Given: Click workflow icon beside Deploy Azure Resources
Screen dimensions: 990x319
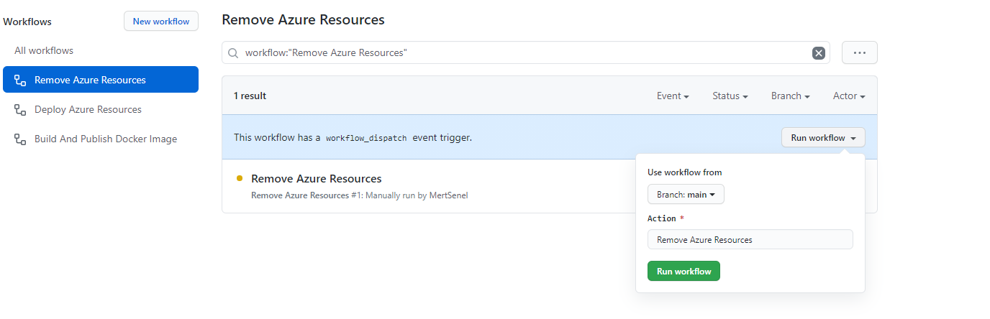Looking at the screenshot, I should pyautogui.click(x=20, y=109).
